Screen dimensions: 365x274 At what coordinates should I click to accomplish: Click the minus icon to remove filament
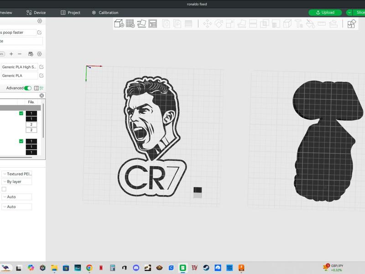pyautogui.click(x=20, y=54)
